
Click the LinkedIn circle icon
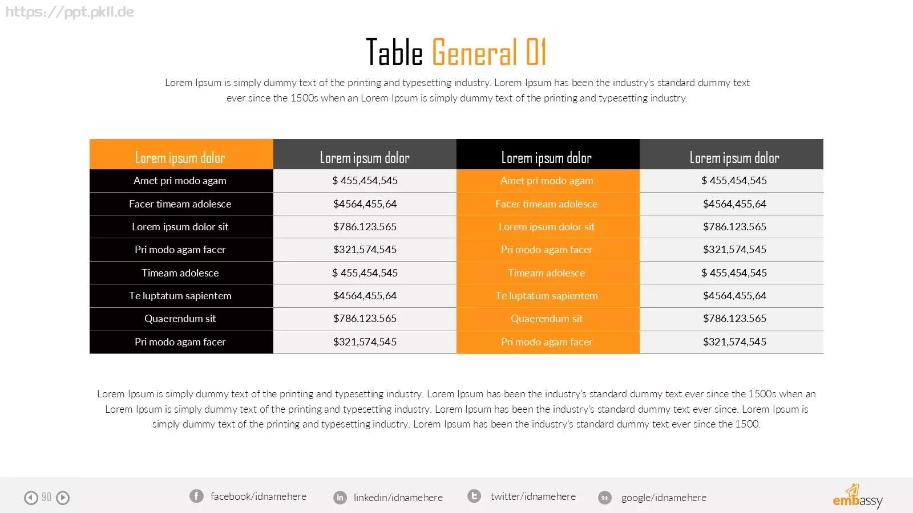[x=340, y=498]
